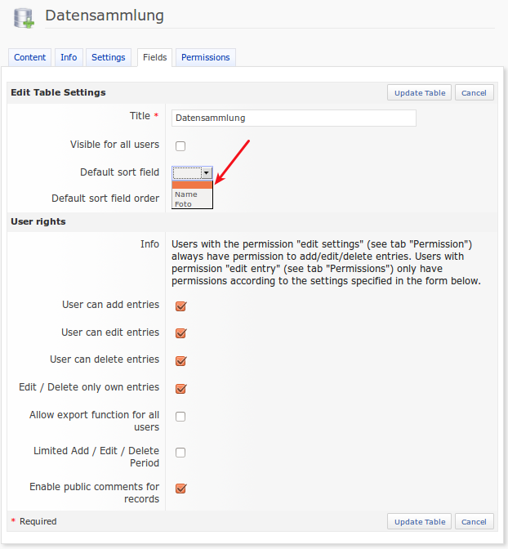
Task: Open the Content tab
Action: [x=30, y=57]
